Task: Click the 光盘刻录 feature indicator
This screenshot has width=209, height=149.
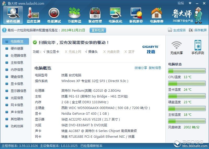Action: (112, 51)
